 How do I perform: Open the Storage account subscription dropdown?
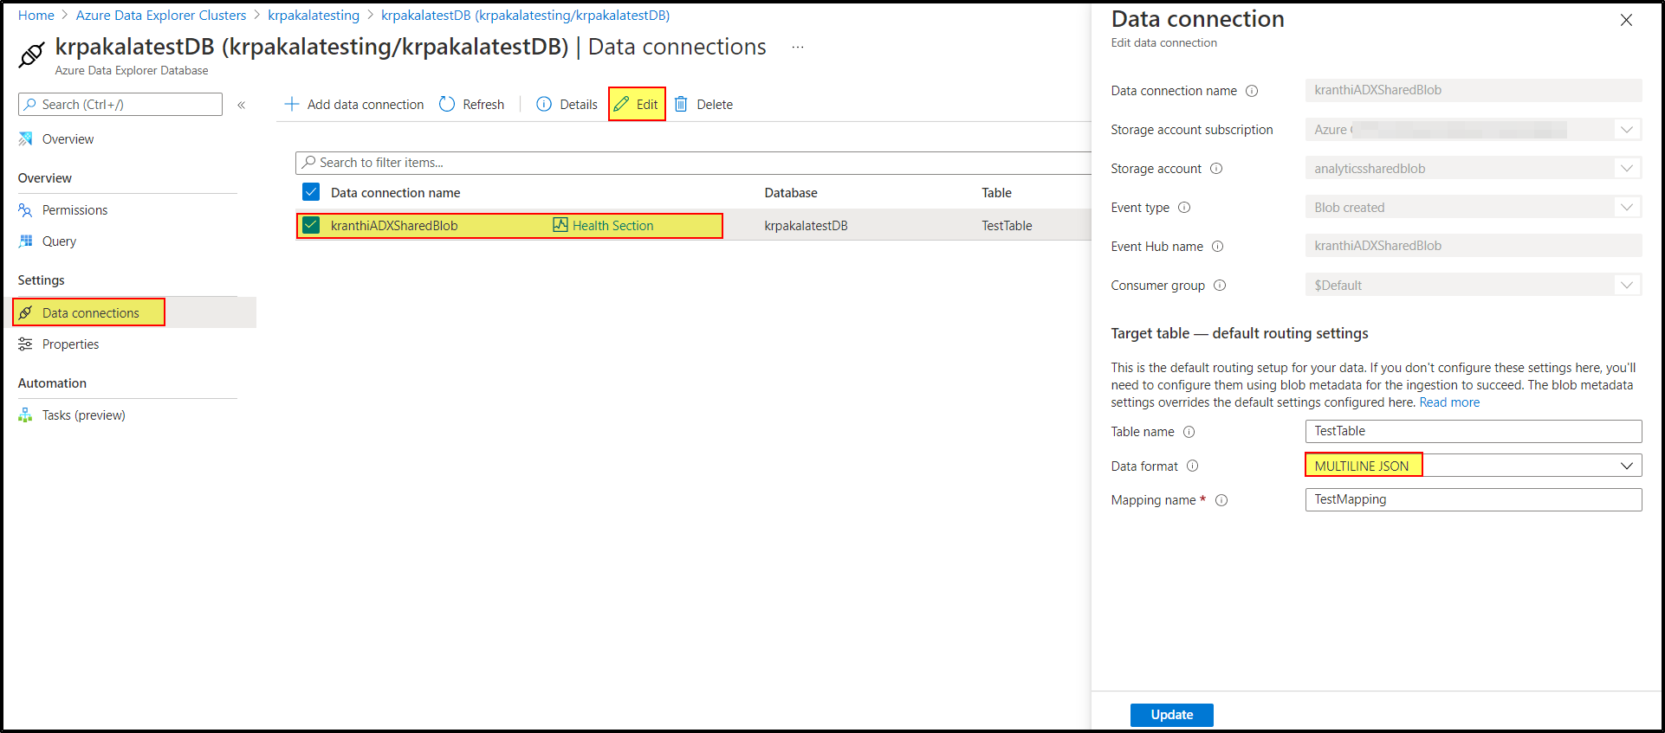[x=1474, y=130]
